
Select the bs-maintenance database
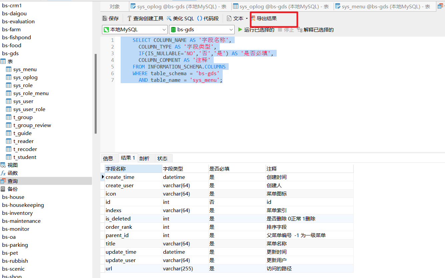(21, 221)
